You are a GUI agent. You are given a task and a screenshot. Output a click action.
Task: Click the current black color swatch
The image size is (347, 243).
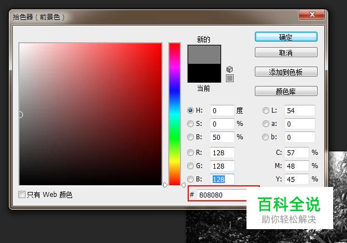click(x=204, y=73)
